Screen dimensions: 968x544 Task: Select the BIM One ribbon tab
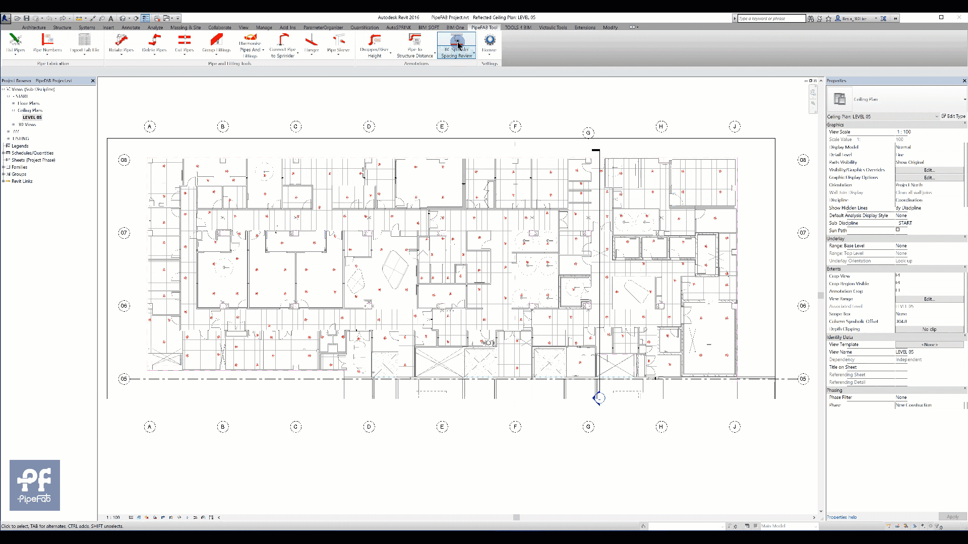click(x=455, y=27)
